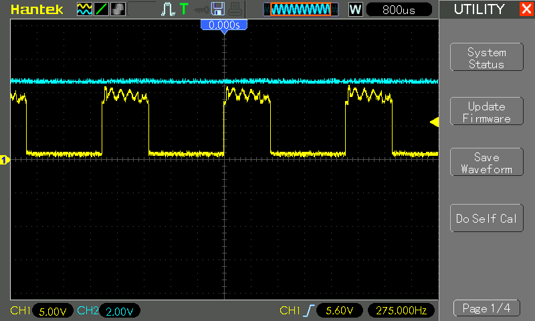Click the waveform display mode icon
The height and width of the screenshot is (321, 535).
click(x=84, y=9)
